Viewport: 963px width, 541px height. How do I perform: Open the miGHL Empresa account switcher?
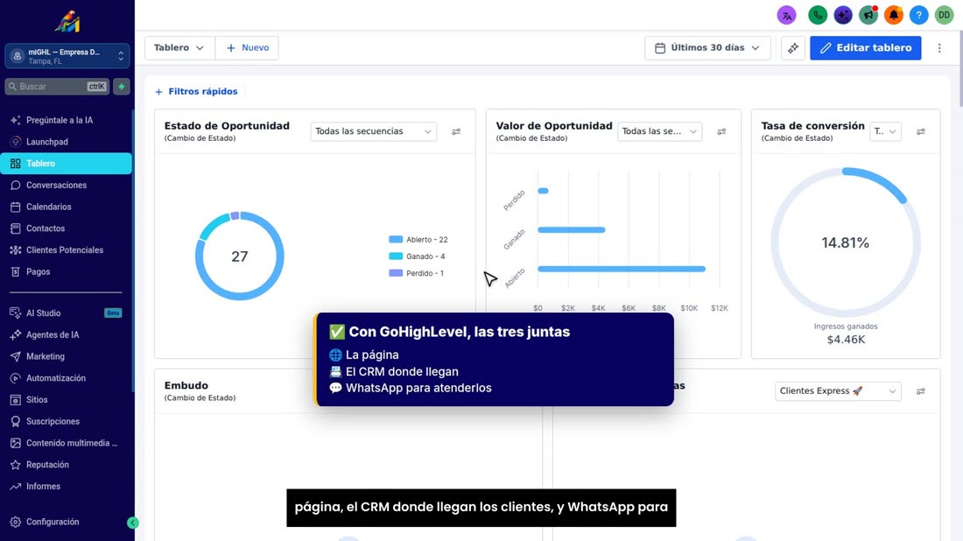(67, 57)
